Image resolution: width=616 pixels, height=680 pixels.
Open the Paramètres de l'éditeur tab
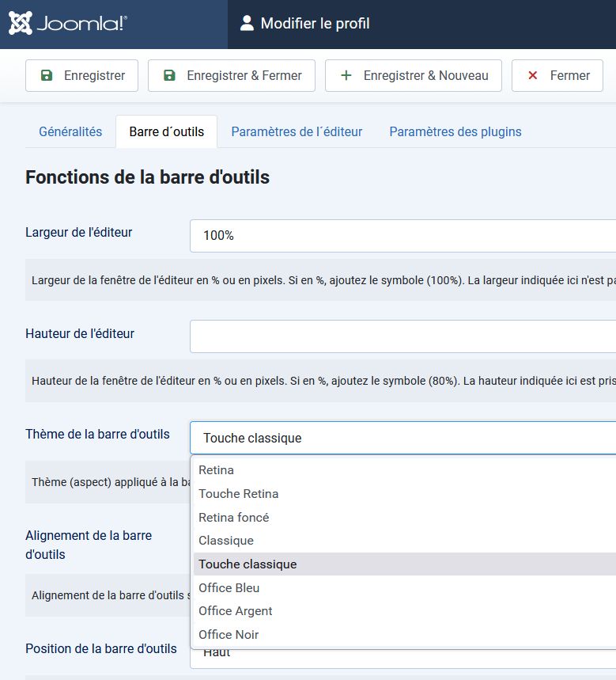coord(297,132)
